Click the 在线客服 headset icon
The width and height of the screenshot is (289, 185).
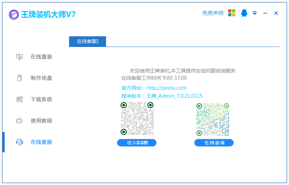(x=20, y=142)
